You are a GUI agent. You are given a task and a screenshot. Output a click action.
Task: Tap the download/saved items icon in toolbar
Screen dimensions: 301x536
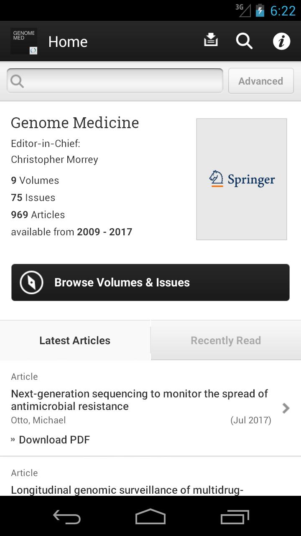211,40
